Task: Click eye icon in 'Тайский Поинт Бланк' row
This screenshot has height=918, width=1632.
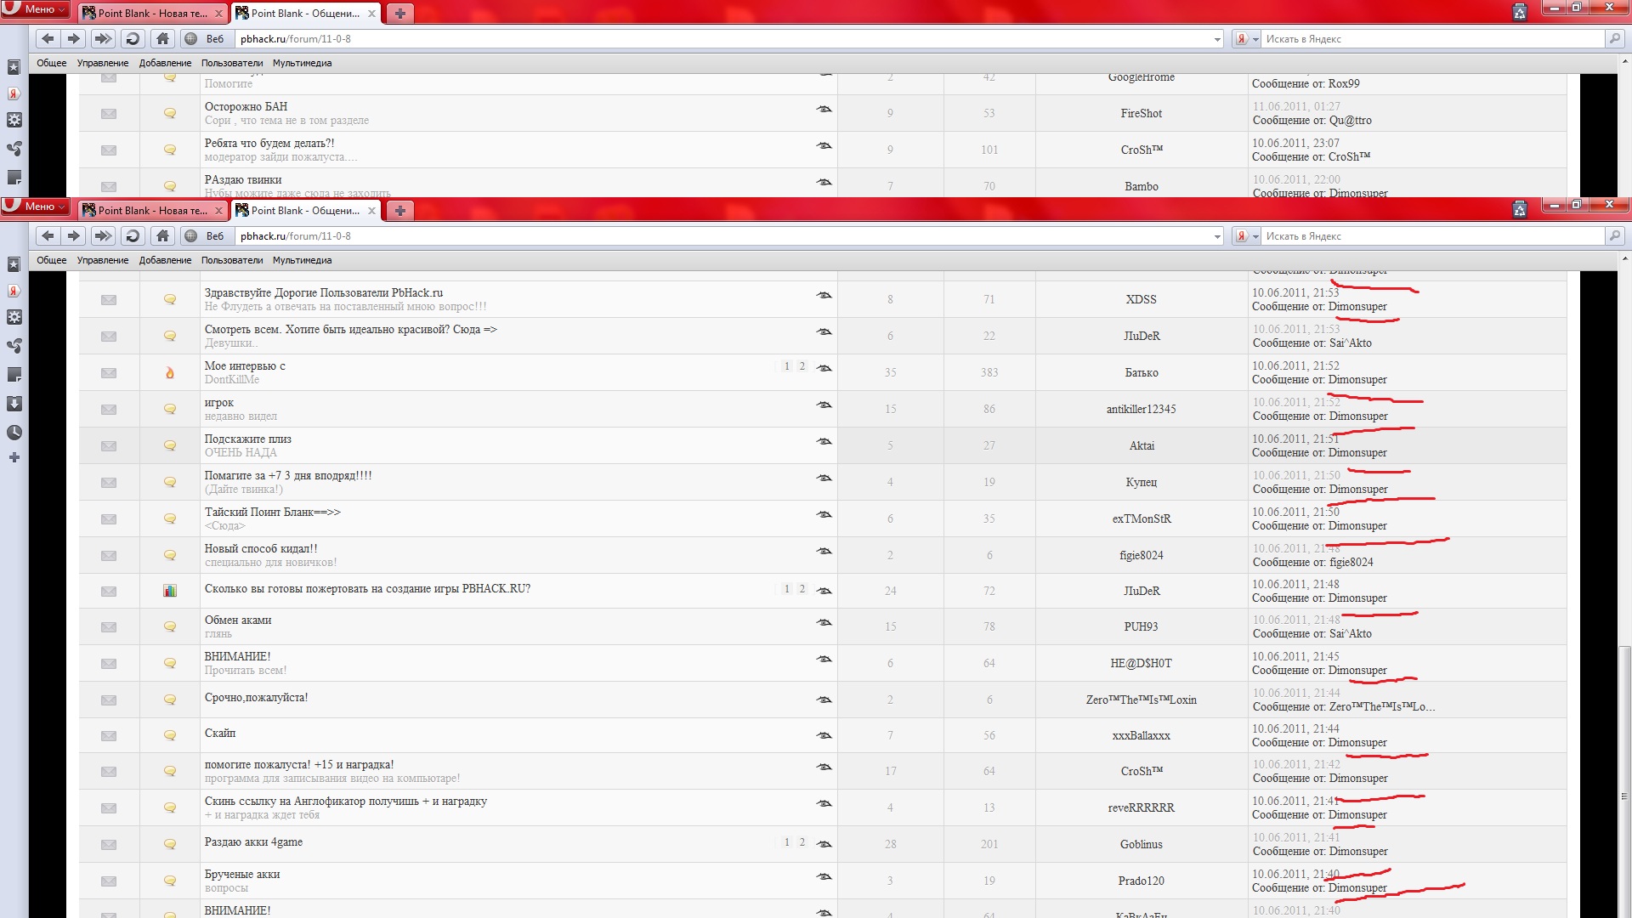Action: [824, 514]
